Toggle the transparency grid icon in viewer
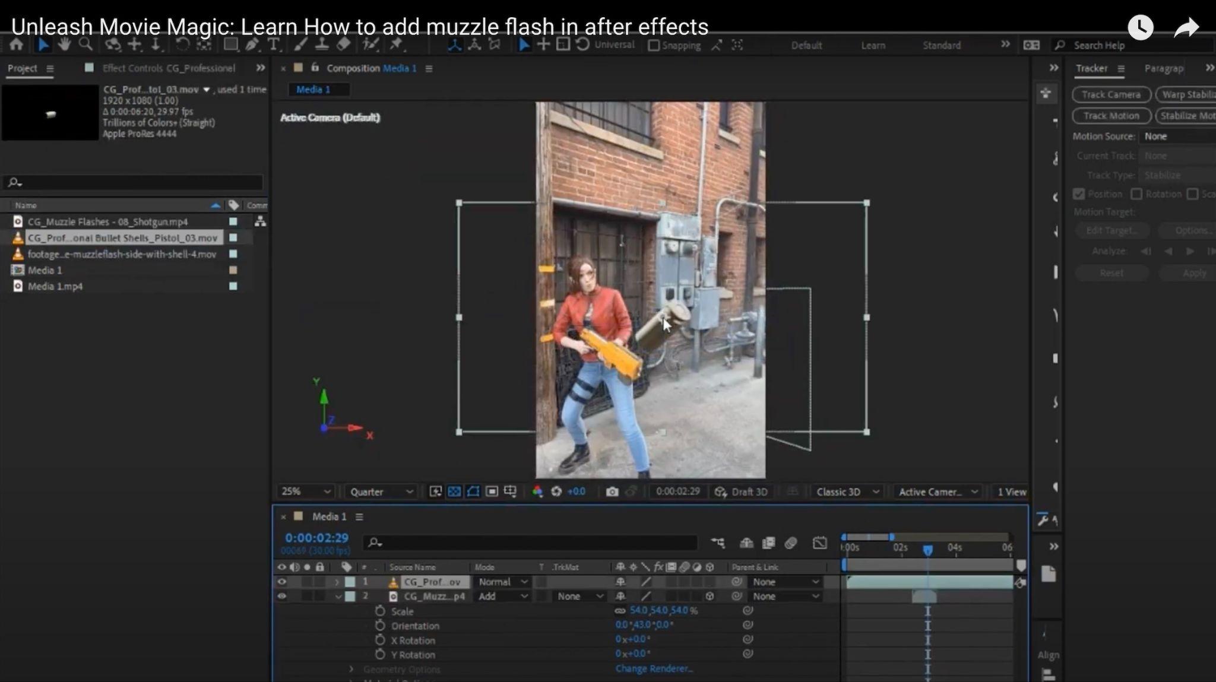1216x682 pixels. click(454, 491)
